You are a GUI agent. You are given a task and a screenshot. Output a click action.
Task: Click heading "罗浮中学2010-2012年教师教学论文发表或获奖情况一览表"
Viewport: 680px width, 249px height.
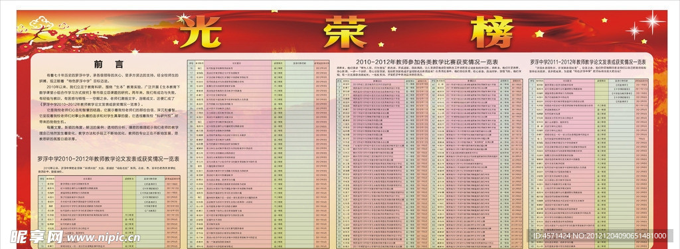[108, 159]
